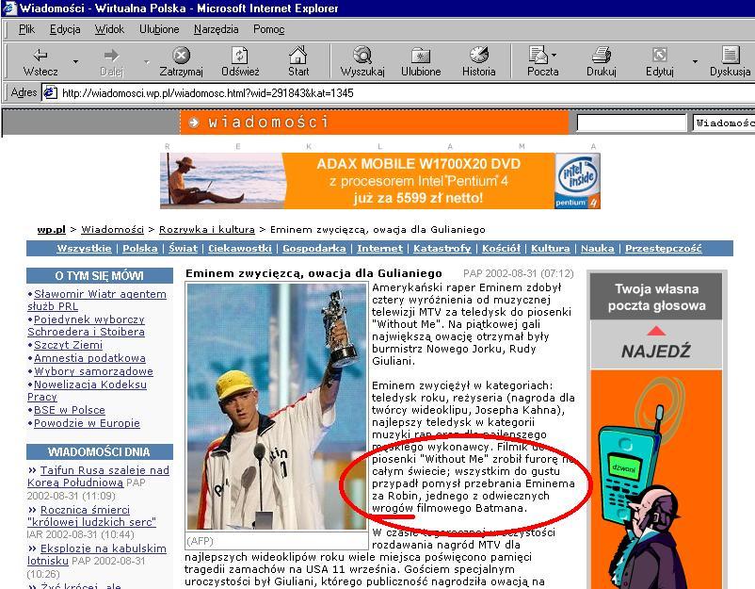Image resolution: width=755 pixels, height=589 pixels.
Task: Open the Wiadomości search category combo box
Action: [x=724, y=123]
